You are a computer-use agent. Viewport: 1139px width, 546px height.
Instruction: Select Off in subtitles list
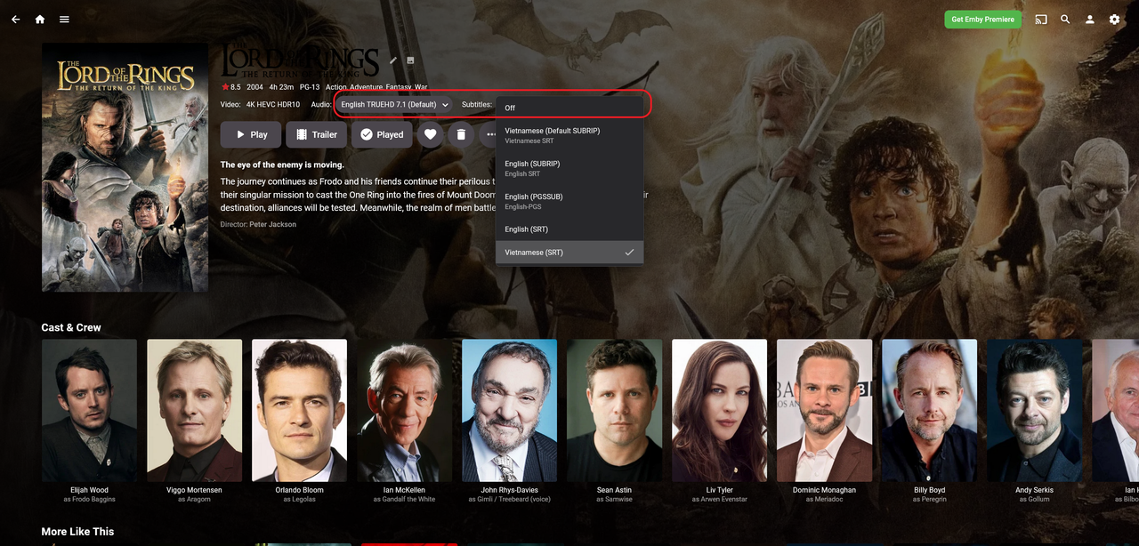point(569,108)
